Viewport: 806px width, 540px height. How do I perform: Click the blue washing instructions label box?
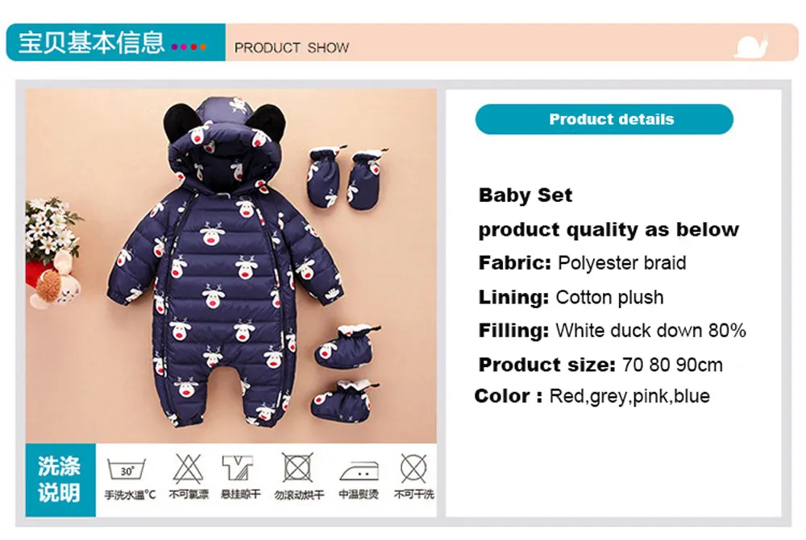point(60,480)
